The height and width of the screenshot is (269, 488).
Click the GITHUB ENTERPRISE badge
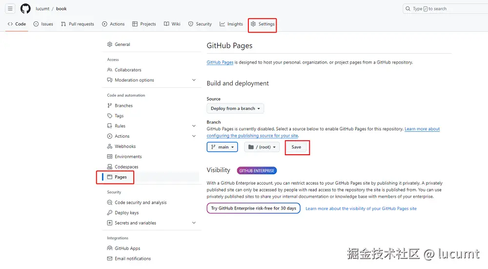(257, 170)
